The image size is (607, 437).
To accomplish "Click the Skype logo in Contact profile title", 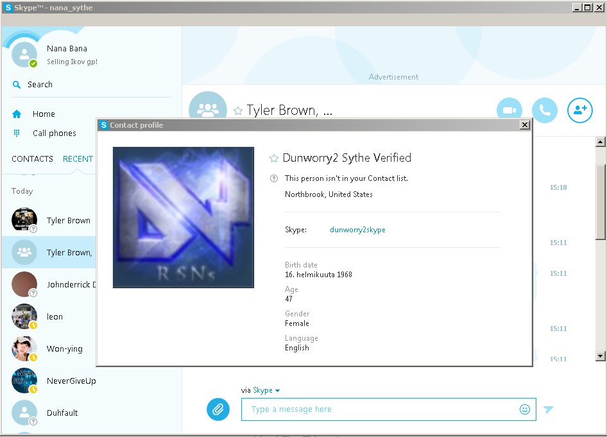I will [x=103, y=124].
